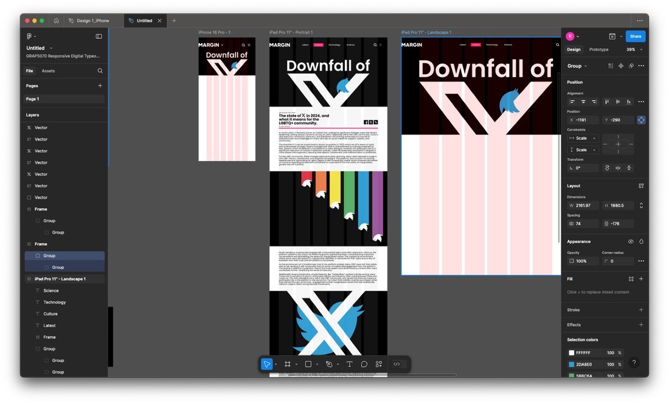Align selection to the bottom
669x404 pixels.
(628, 102)
